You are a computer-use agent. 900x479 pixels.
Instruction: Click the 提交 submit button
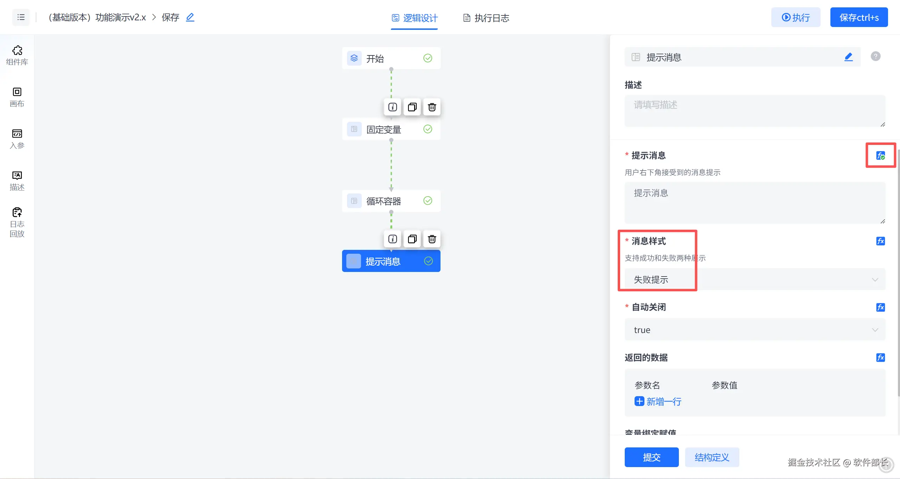651,457
